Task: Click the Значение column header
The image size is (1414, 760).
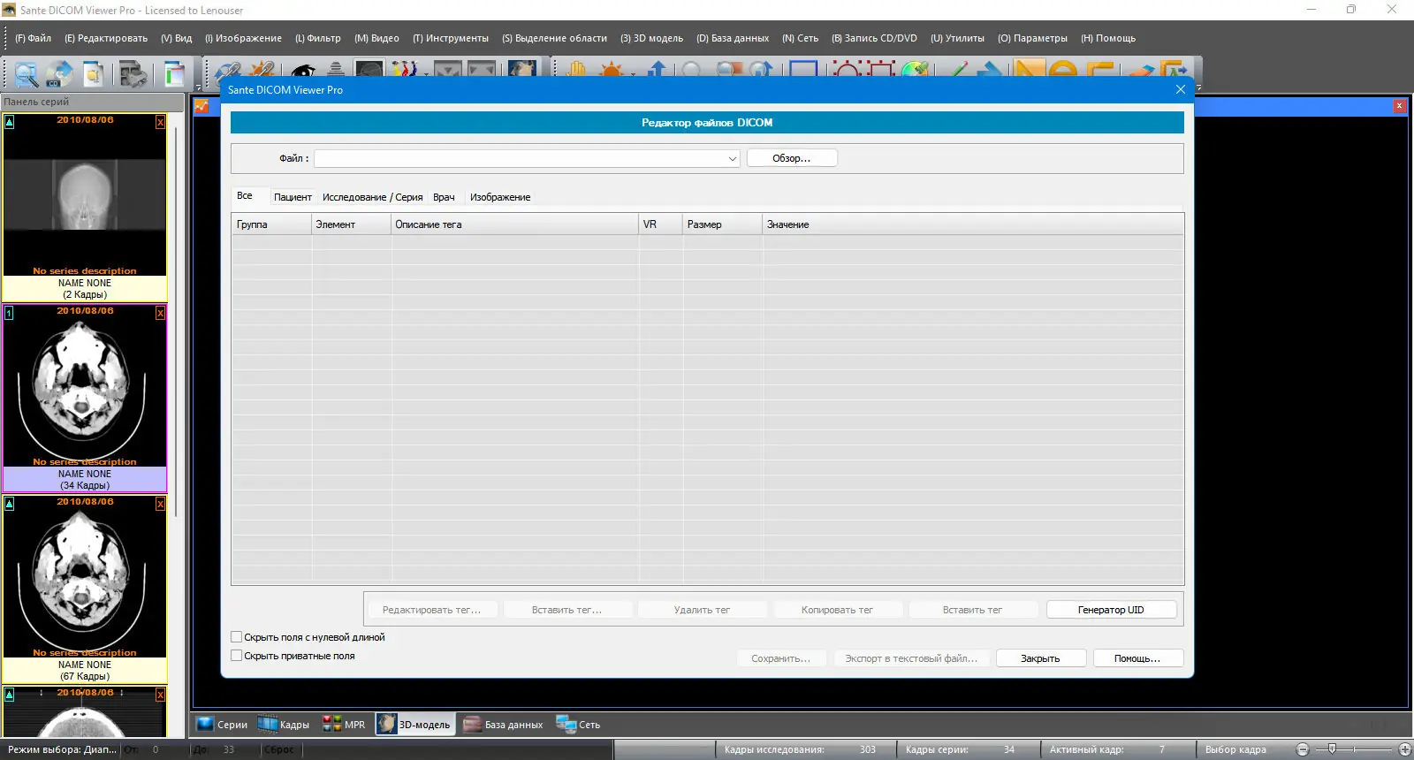Action: click(x=973, y=224)
